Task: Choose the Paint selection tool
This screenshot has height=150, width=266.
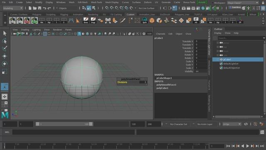Action: click(5, 48)
